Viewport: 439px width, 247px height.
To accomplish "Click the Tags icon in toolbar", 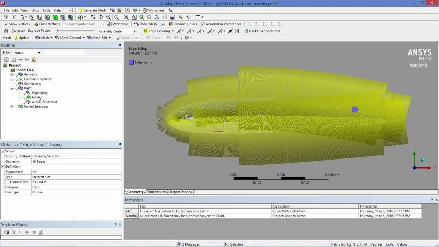I will click(188, 17).
